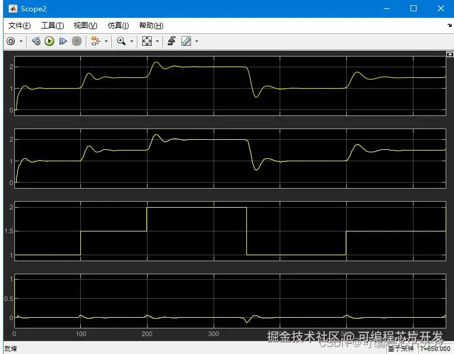Viewport: 454px width, 354px height.
Task: Click the step back simulation icon
Action: [x=36, y=41]
